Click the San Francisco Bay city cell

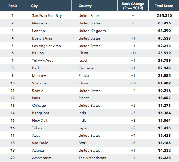(47, 16)
